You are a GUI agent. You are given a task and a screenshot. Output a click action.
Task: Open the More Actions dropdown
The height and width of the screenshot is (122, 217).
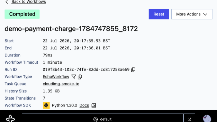coord(192,14)
